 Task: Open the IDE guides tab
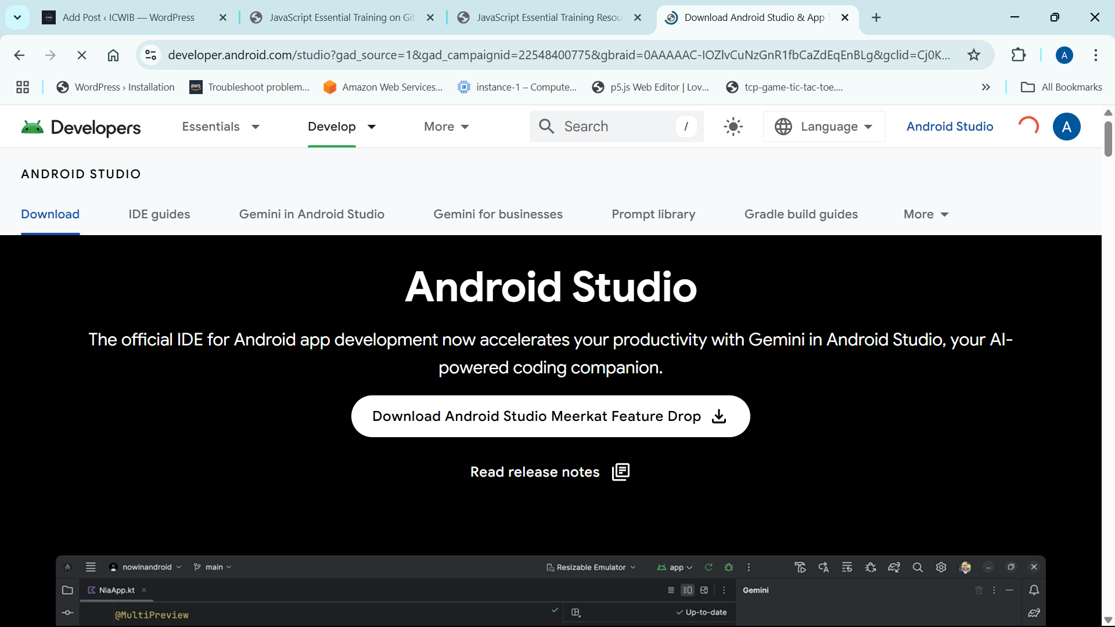[159, 214]
